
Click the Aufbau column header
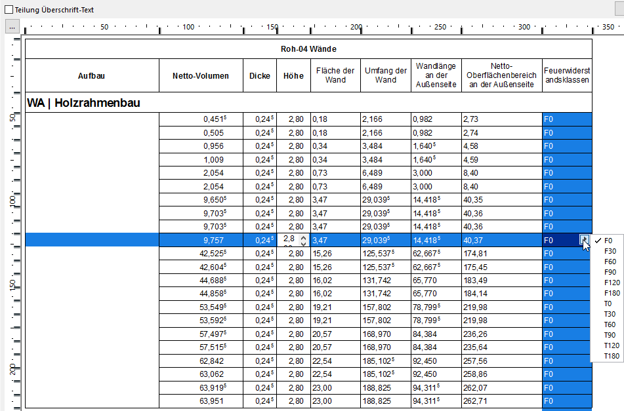[x=91, y=75]
